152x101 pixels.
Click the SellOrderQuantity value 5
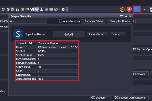coord(39,63)
